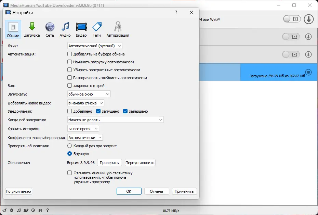Click the Проверять обновления label
Viewport: 318px width, 215px height.
point(28,146)
